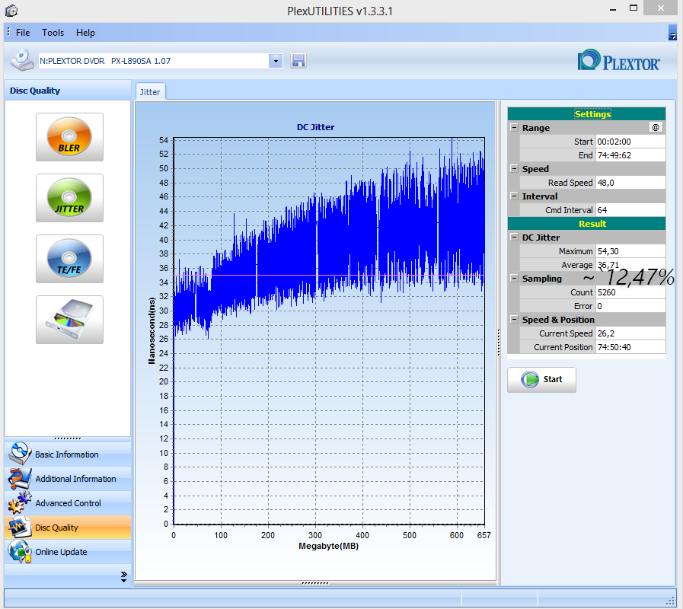Open the BLER disc quality test
This screenshot has height=609, width=683.
(x=70, y=137)
